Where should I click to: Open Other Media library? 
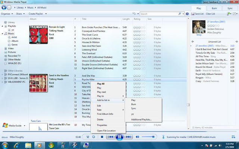pyautogui.click(x=14, y=60)
